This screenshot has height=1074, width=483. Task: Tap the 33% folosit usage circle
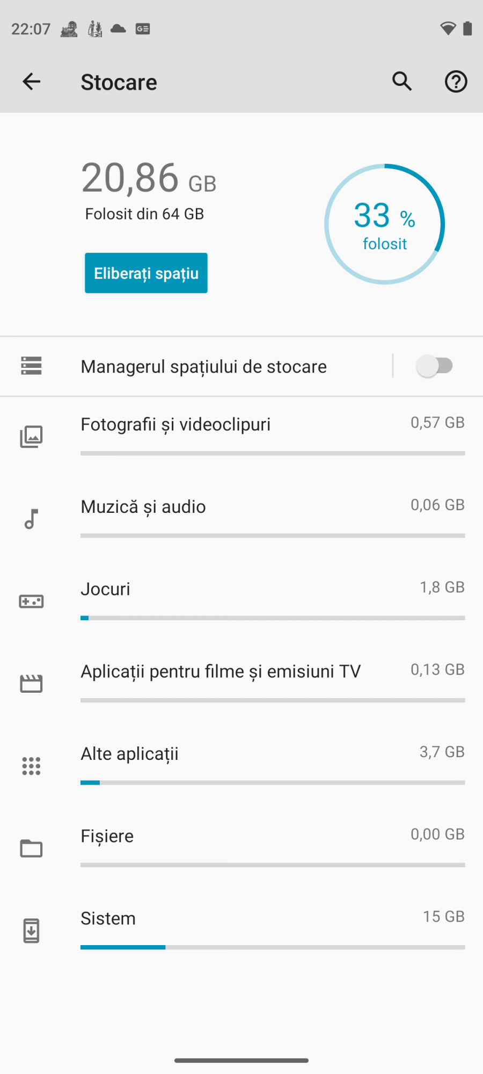[x=384, y=224]
